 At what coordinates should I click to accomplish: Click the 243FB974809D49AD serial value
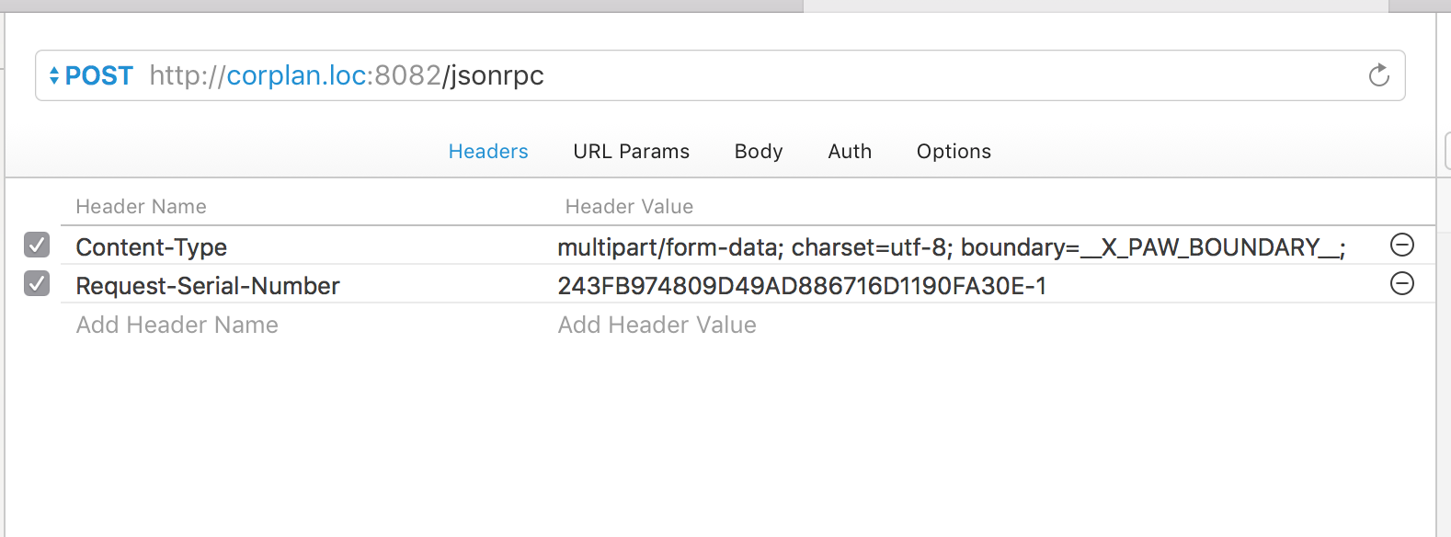[x=801, y=286]
